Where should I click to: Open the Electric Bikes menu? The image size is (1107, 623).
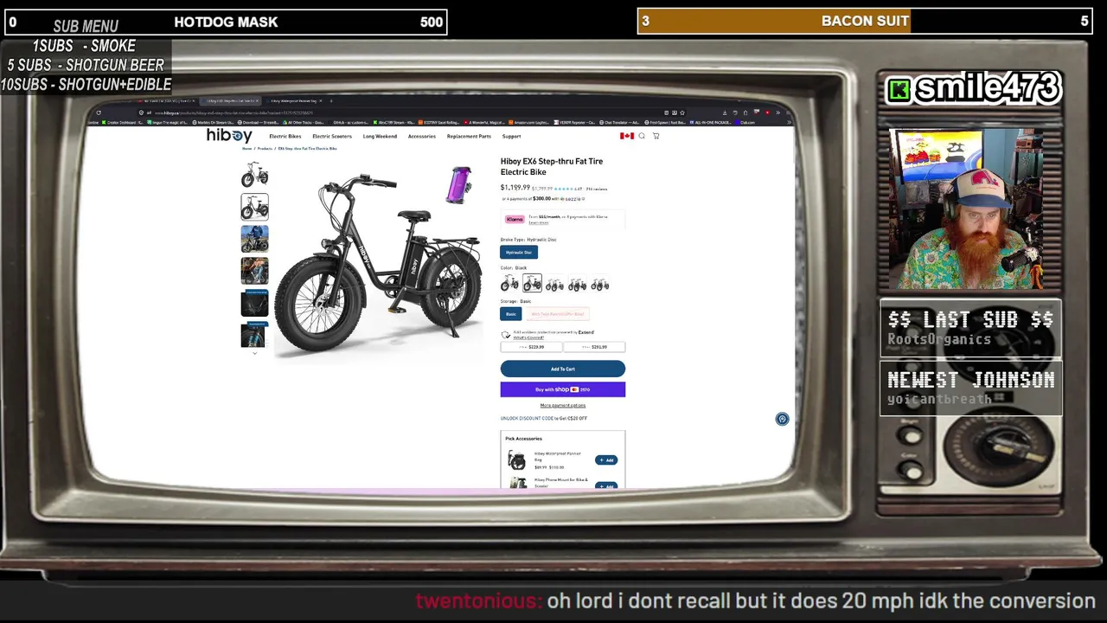(x=285, y=136)
